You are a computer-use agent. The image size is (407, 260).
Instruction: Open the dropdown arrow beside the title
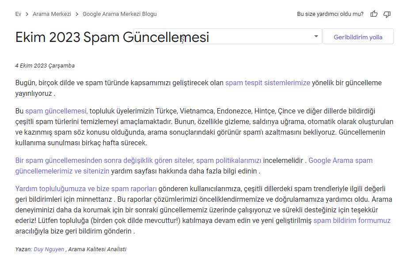pos(316,36)
